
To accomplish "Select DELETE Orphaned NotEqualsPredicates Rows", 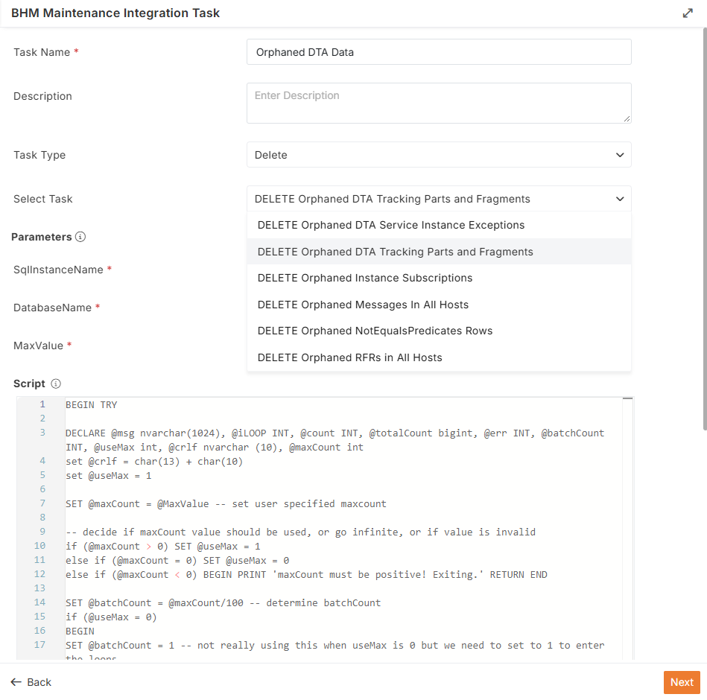I will tap(439, 331).
